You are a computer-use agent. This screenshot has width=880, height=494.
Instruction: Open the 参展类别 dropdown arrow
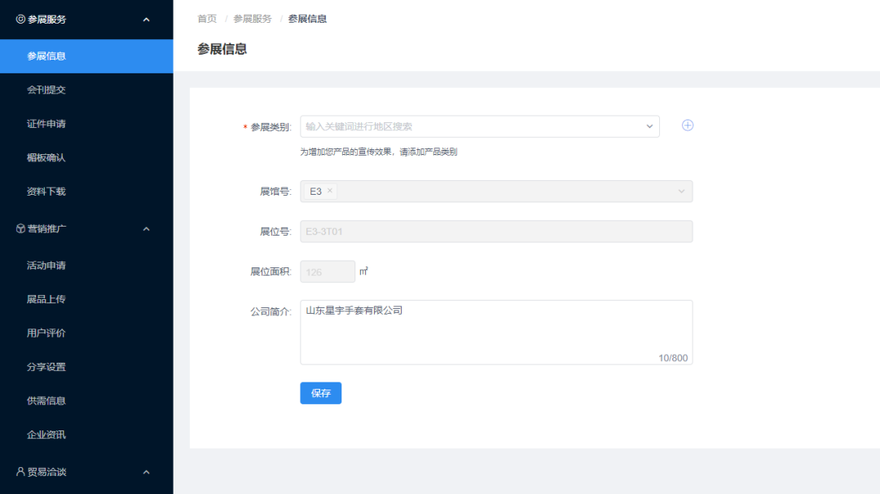[649, 126]
